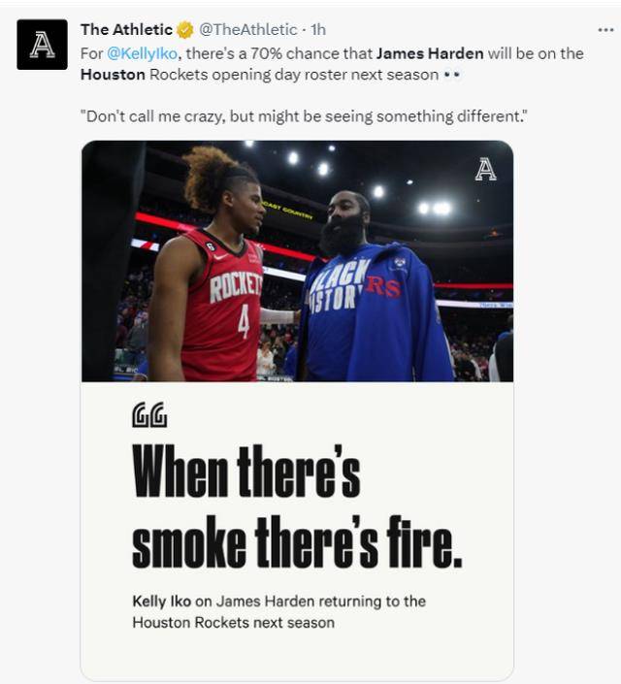Click The Athletic's black profile avatar

(42, 45)
